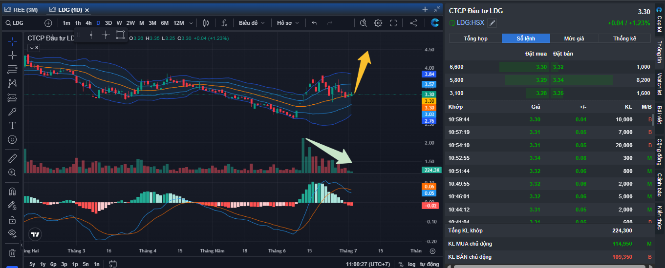Enable log scale button
This screenshot has width=665, height=268.
point(412,264)
